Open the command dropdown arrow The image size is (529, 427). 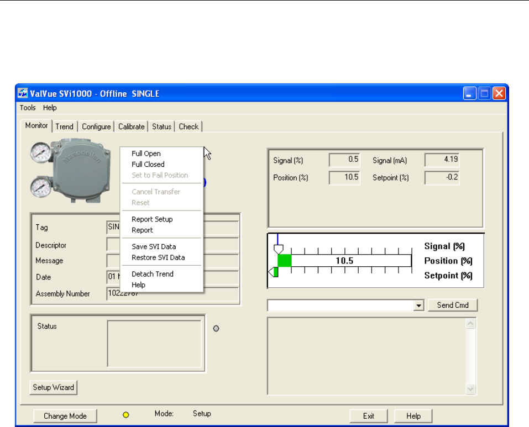418,305
